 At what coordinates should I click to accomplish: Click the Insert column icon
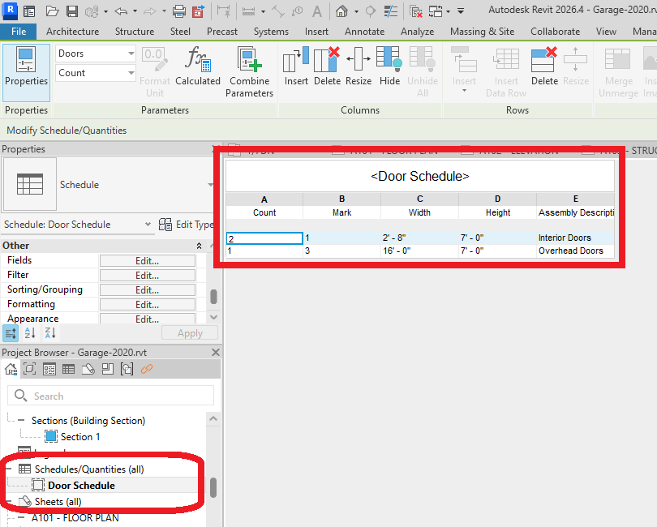[295, 61]
